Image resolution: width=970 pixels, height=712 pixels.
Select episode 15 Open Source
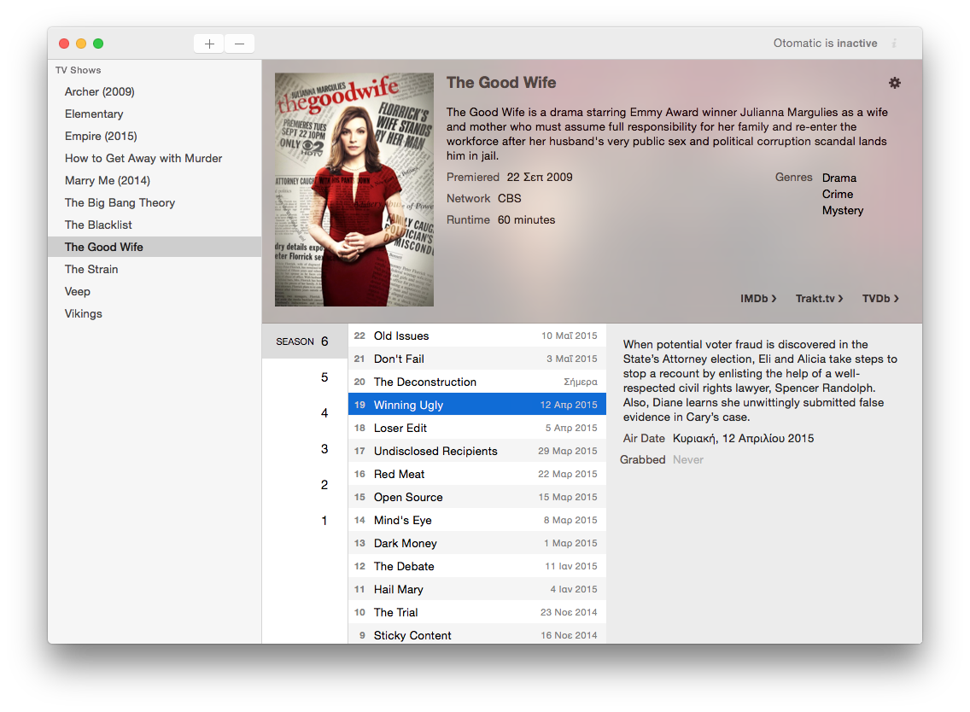(477, 497)
